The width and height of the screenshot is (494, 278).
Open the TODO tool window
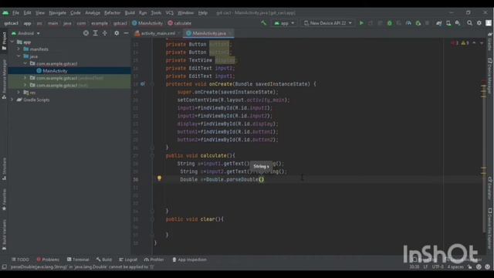coord(20,259)
